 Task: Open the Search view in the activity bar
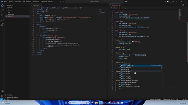point(2,10)
